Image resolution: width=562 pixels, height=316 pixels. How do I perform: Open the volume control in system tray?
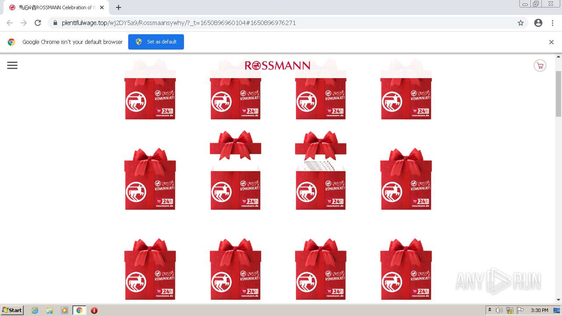[x=499, y=310]
